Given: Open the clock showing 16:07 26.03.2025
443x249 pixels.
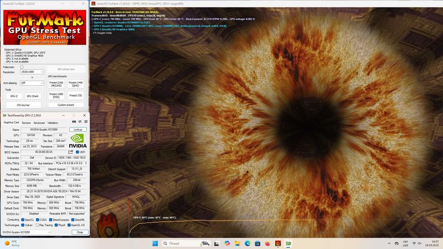Looking at the screenshot, I should point(432,243).
